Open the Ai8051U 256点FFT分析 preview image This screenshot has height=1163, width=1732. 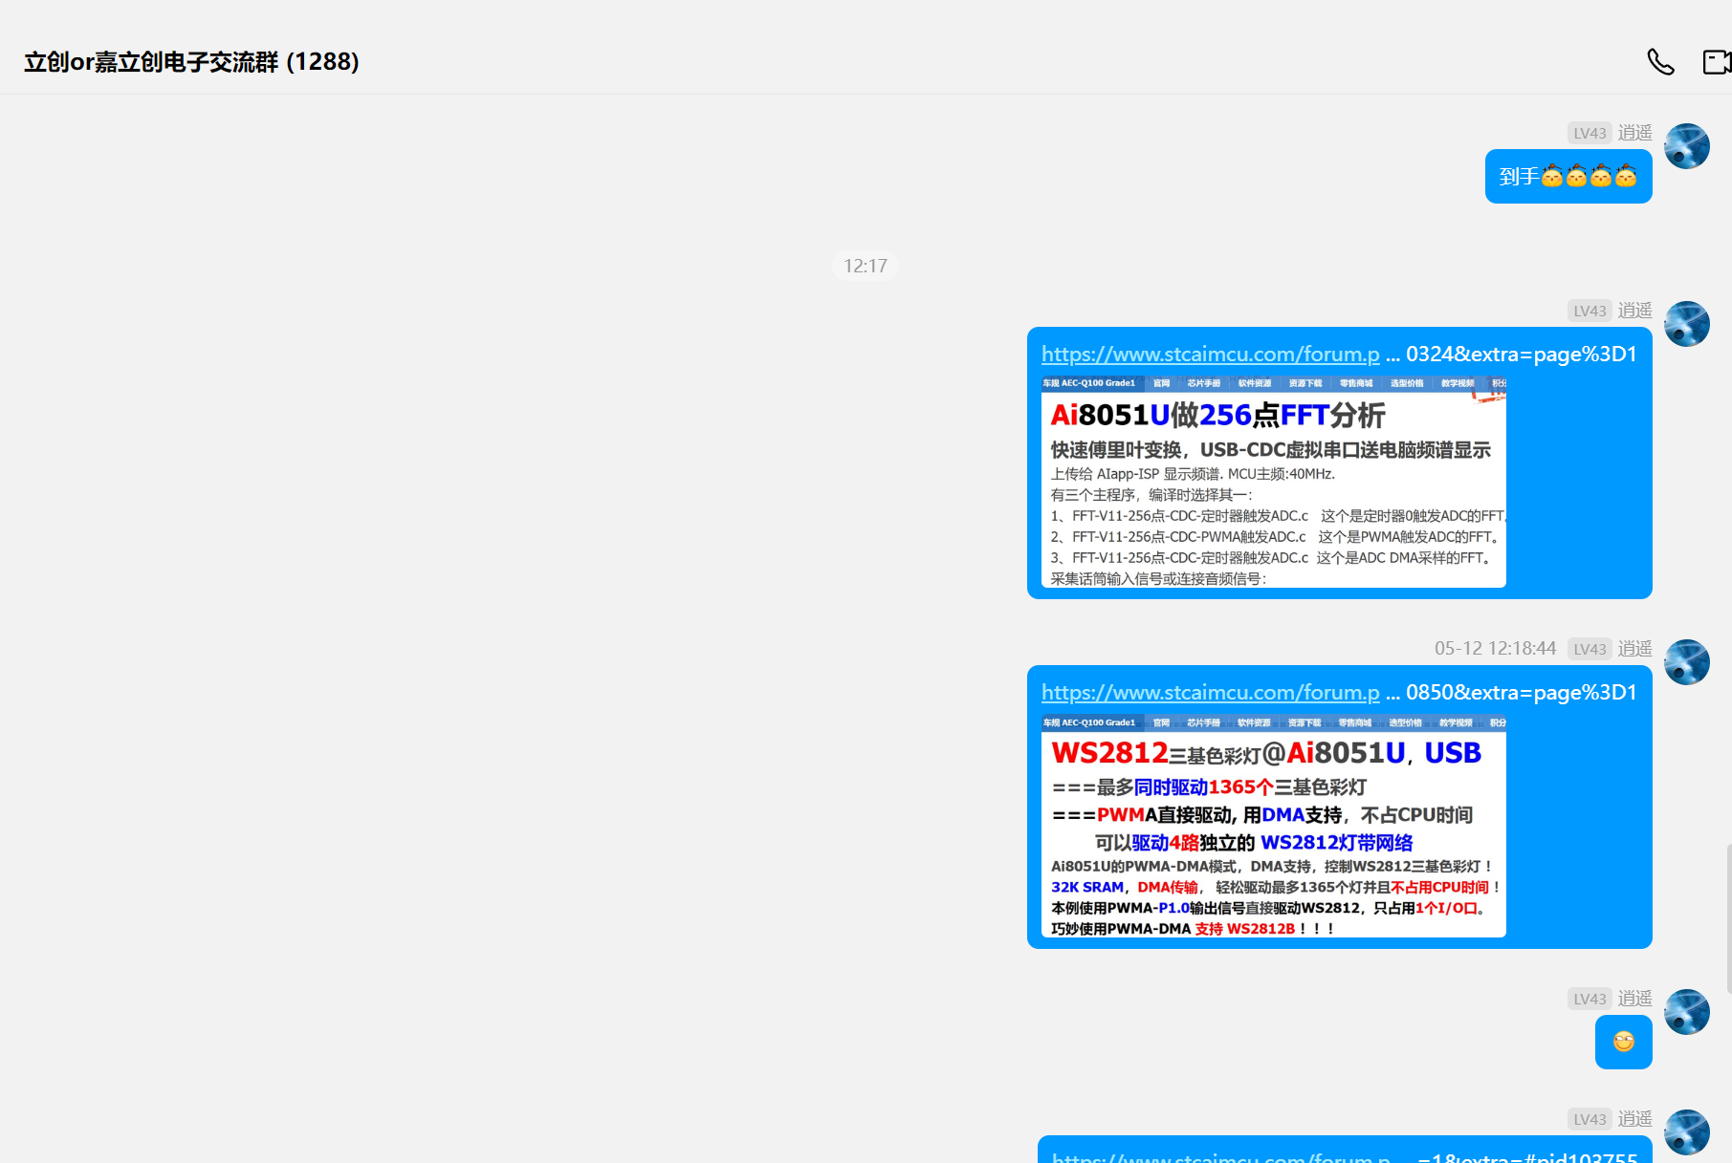click(x=1274, y=482)
